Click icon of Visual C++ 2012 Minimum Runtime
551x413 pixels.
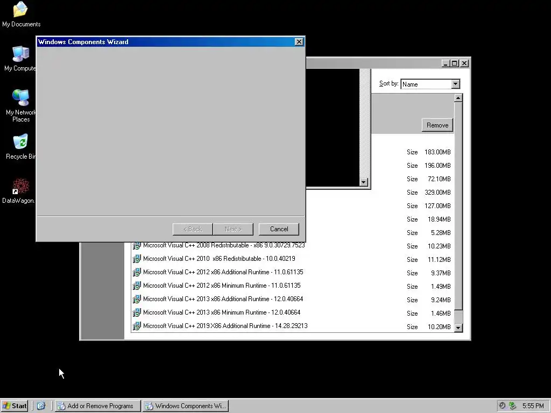(x=136, y=286)
